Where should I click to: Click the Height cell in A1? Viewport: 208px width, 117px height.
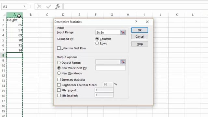point(15,20)
